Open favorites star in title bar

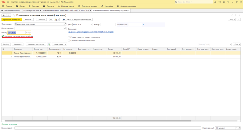click(x=224, y=2)
